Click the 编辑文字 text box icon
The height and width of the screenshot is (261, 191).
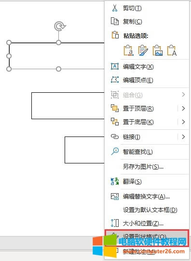[x=115, y=66]
